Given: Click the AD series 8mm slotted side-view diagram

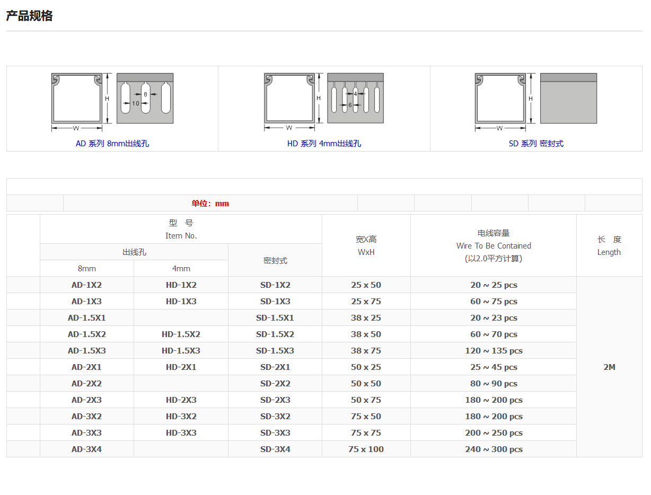Looking at the screenshot, I should click(x=145, y=99).
